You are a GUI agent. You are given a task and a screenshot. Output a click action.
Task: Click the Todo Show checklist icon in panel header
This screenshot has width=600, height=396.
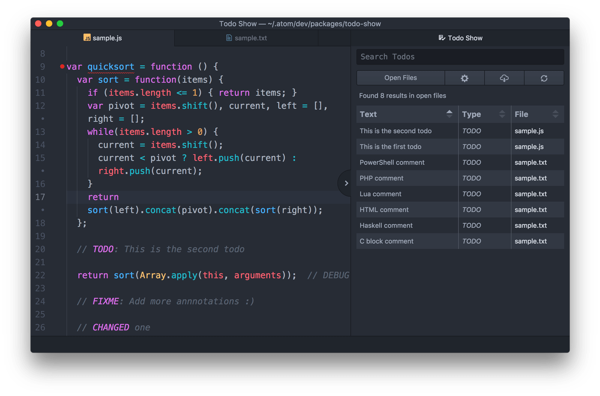tap(441, 37)
